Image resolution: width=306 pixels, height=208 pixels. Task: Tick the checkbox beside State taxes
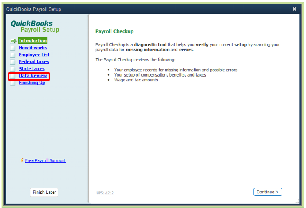(x=13, y=69)
